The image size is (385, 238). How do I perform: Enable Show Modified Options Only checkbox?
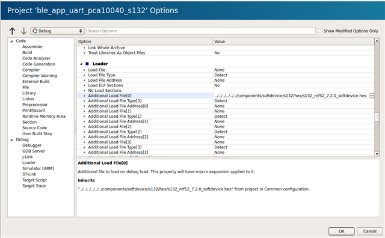[320, 31]
